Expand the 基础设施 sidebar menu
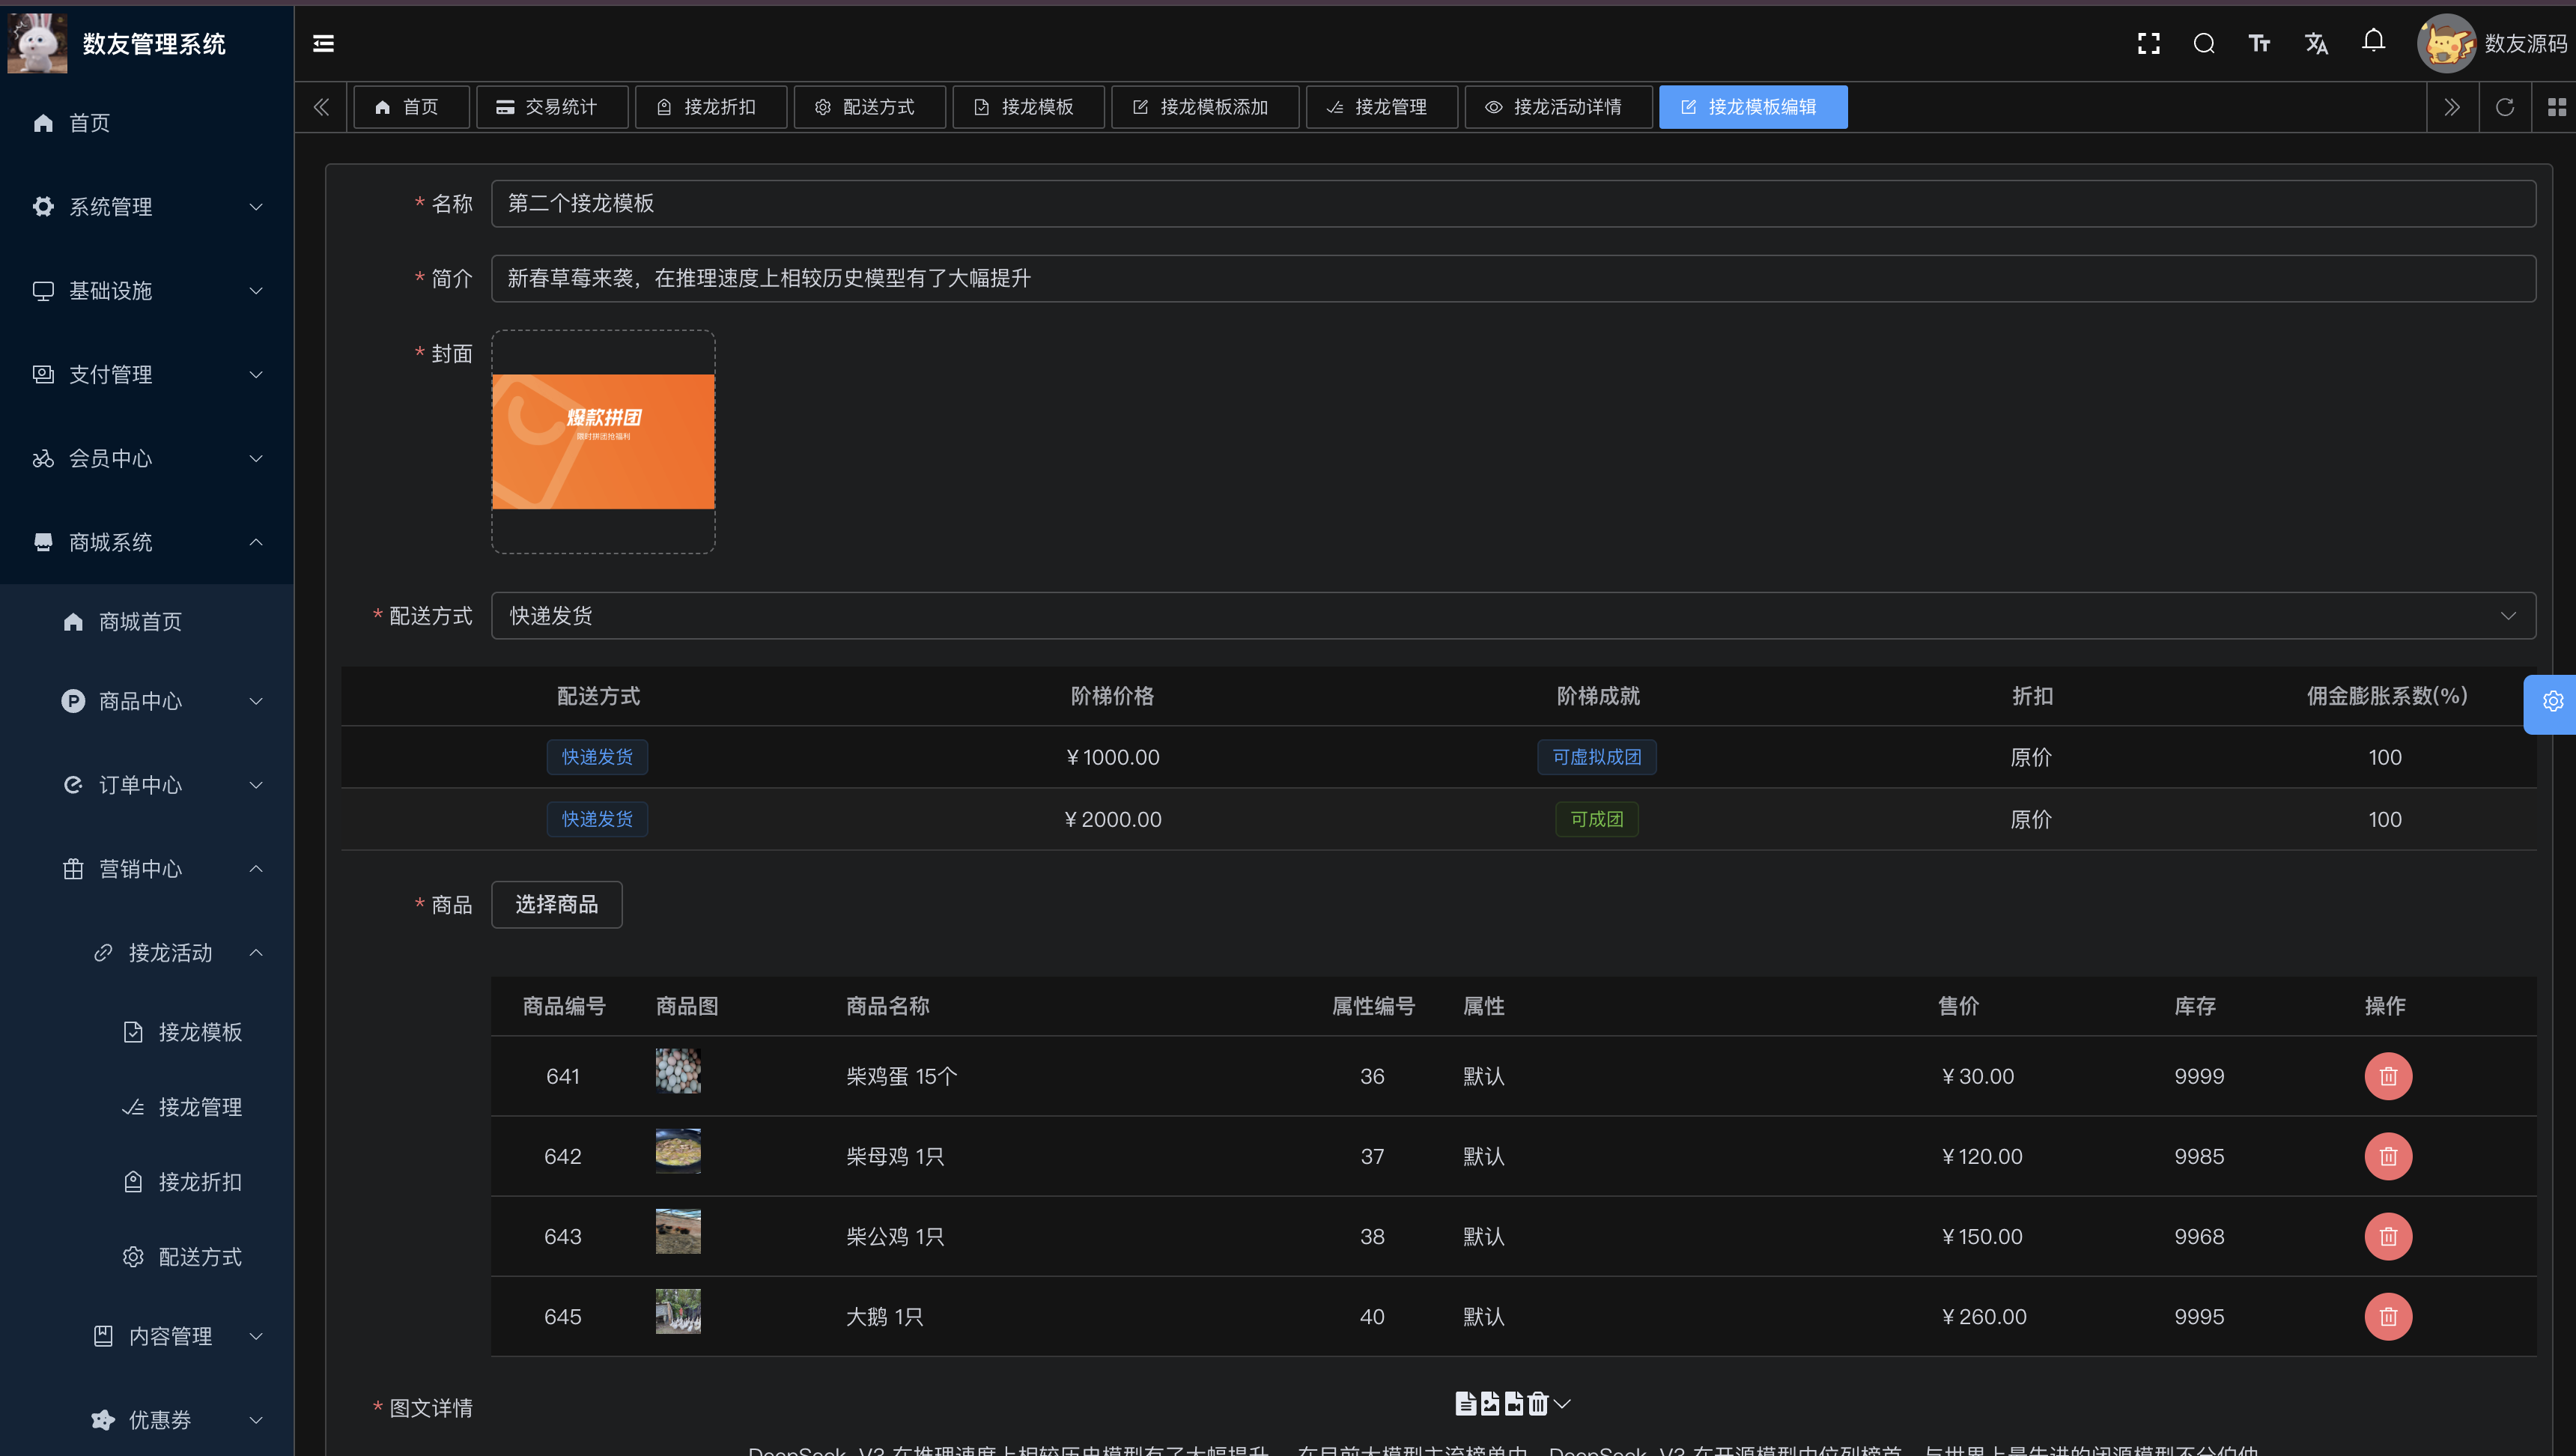The height and width of the screenshot is (1456, 2576). pos(147,291)
